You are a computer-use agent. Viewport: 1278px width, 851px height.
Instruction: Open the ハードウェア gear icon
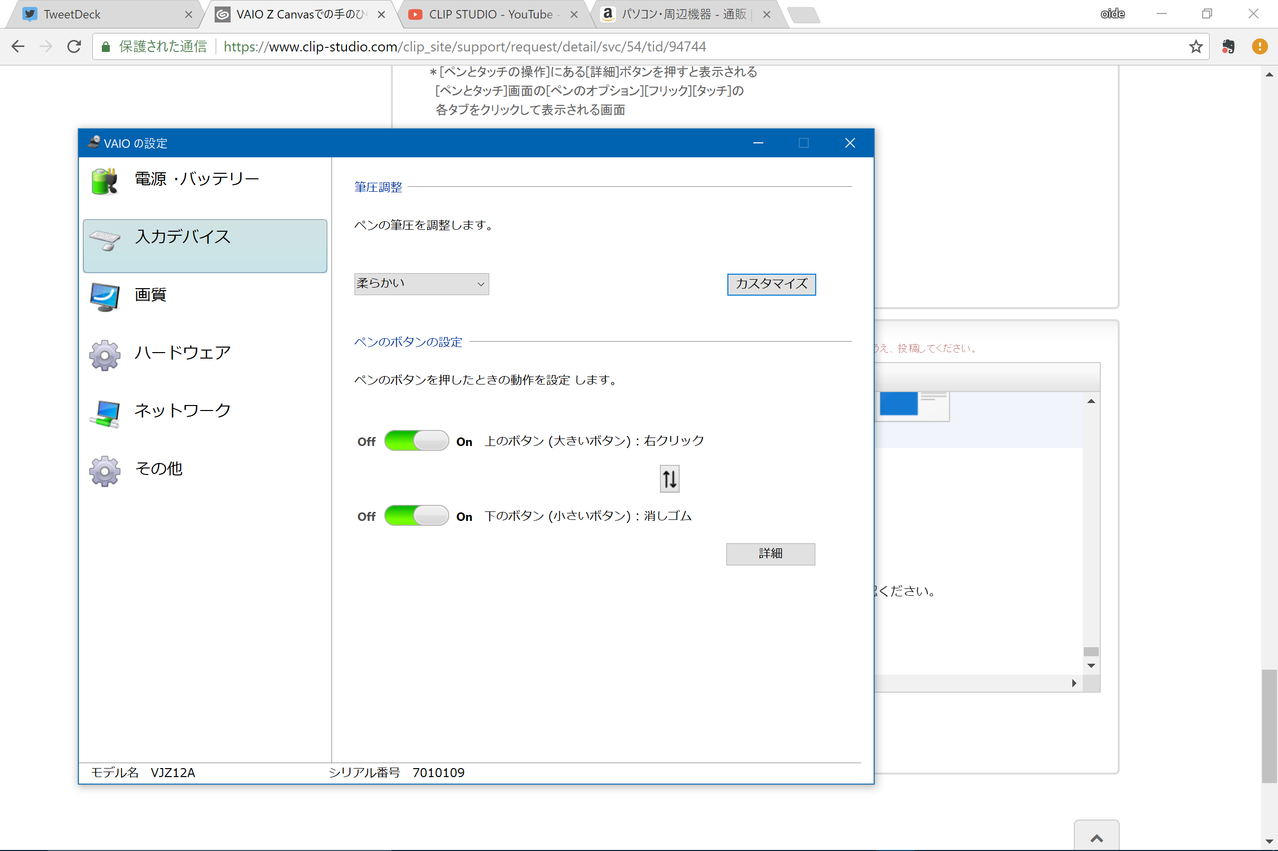point(104,355)
